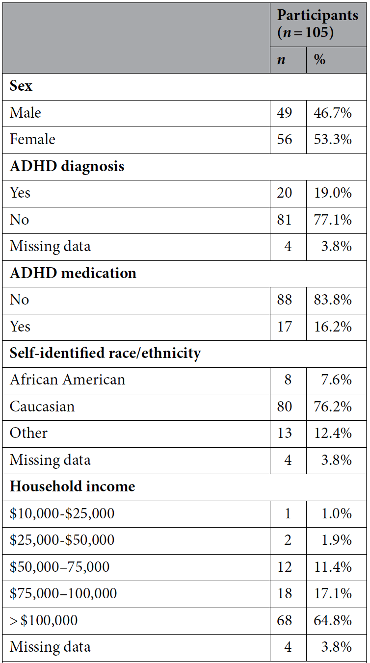This screenshot has width=370, height=663.
Task: Select the Caucasian count of 80
Action: click(284, 407)
